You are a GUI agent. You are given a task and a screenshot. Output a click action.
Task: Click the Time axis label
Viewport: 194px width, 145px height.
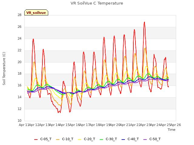point(172,130)
